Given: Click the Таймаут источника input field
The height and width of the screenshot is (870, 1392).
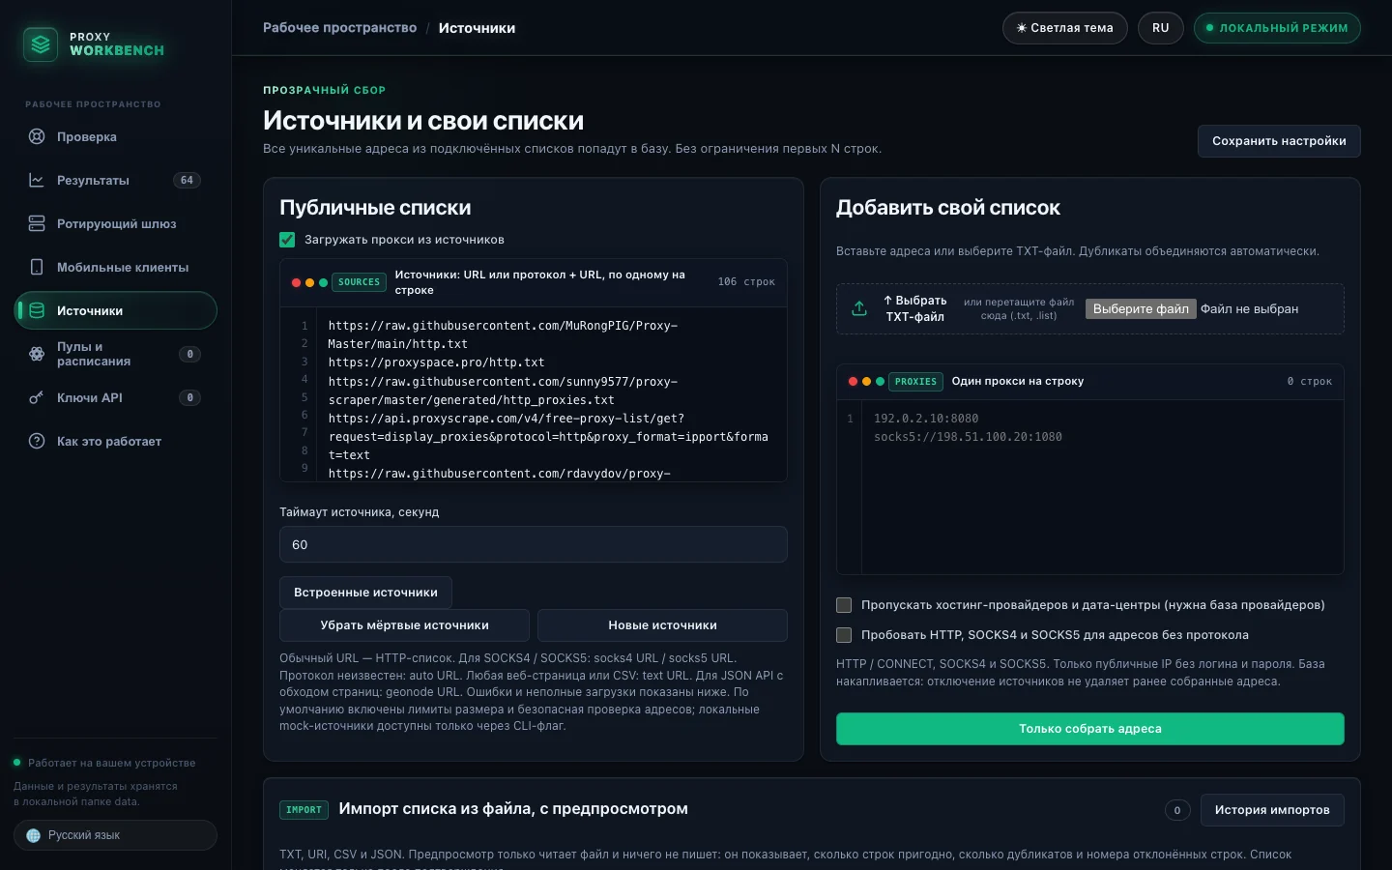Looking at the screenshot, I should tap(534, 545).
